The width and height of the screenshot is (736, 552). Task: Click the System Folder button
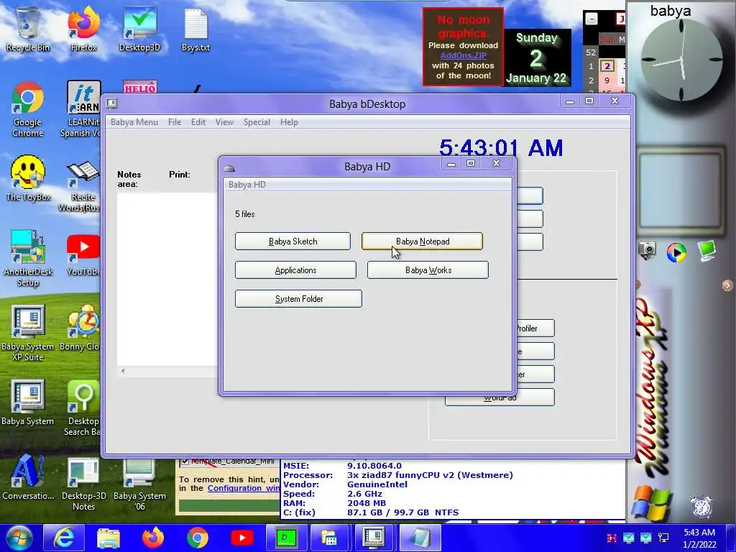[x=298, y=298]
